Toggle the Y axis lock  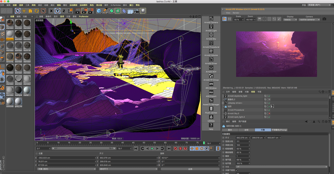pos(58,11)
